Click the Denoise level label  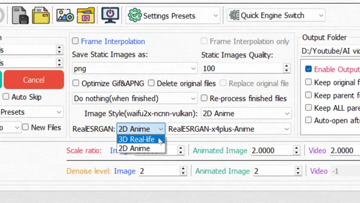tap(88, 171)
